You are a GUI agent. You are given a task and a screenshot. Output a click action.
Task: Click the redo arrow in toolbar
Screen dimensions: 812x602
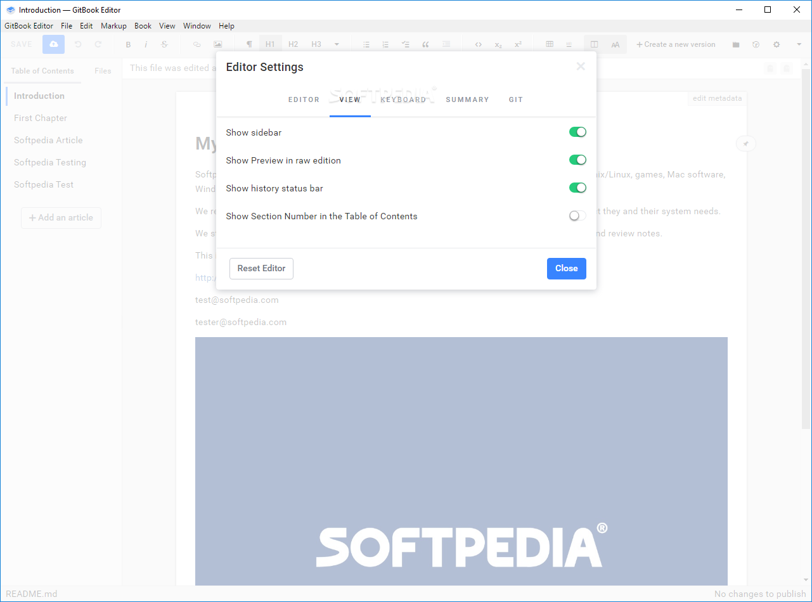click(x=98, y=44)
